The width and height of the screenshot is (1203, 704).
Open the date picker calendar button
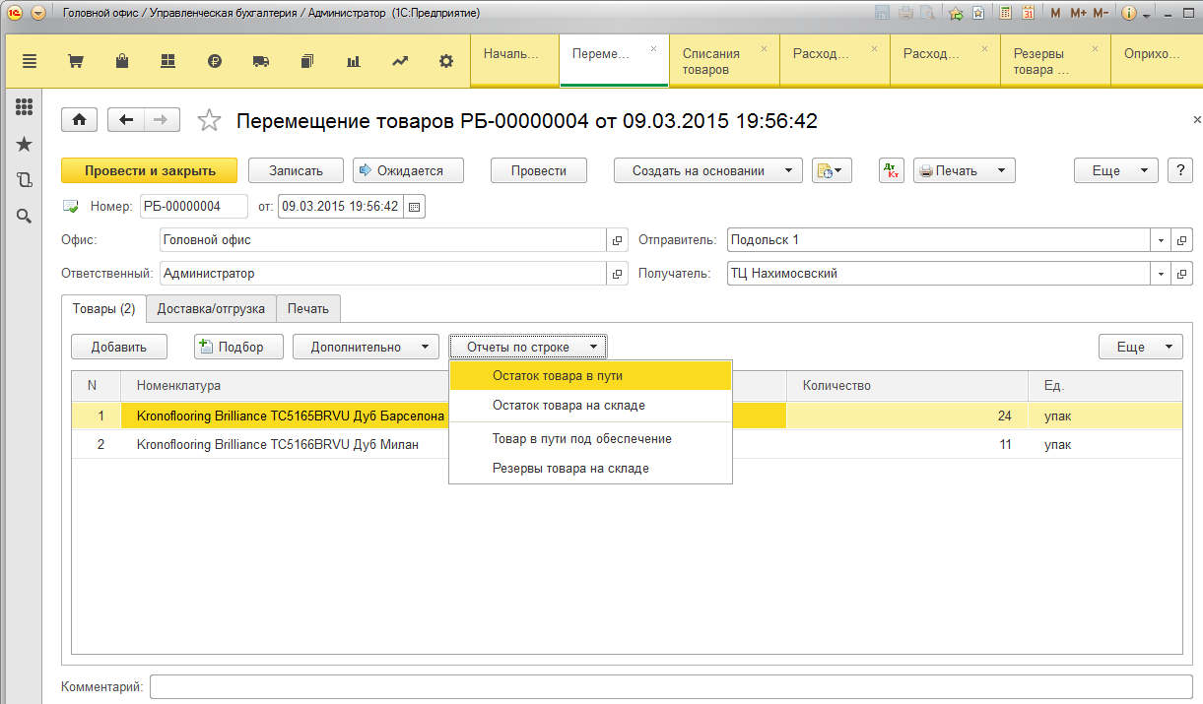point(414,207)
